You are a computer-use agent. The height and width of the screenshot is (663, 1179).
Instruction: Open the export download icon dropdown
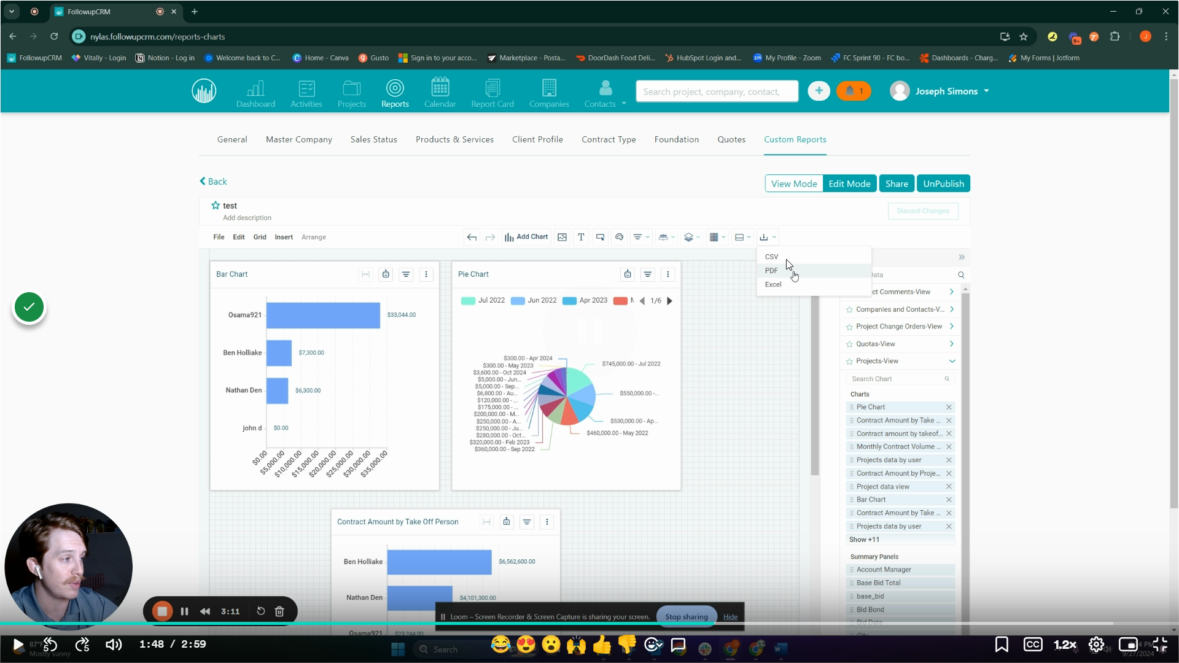pyautogui.click(x=768, y=237)
